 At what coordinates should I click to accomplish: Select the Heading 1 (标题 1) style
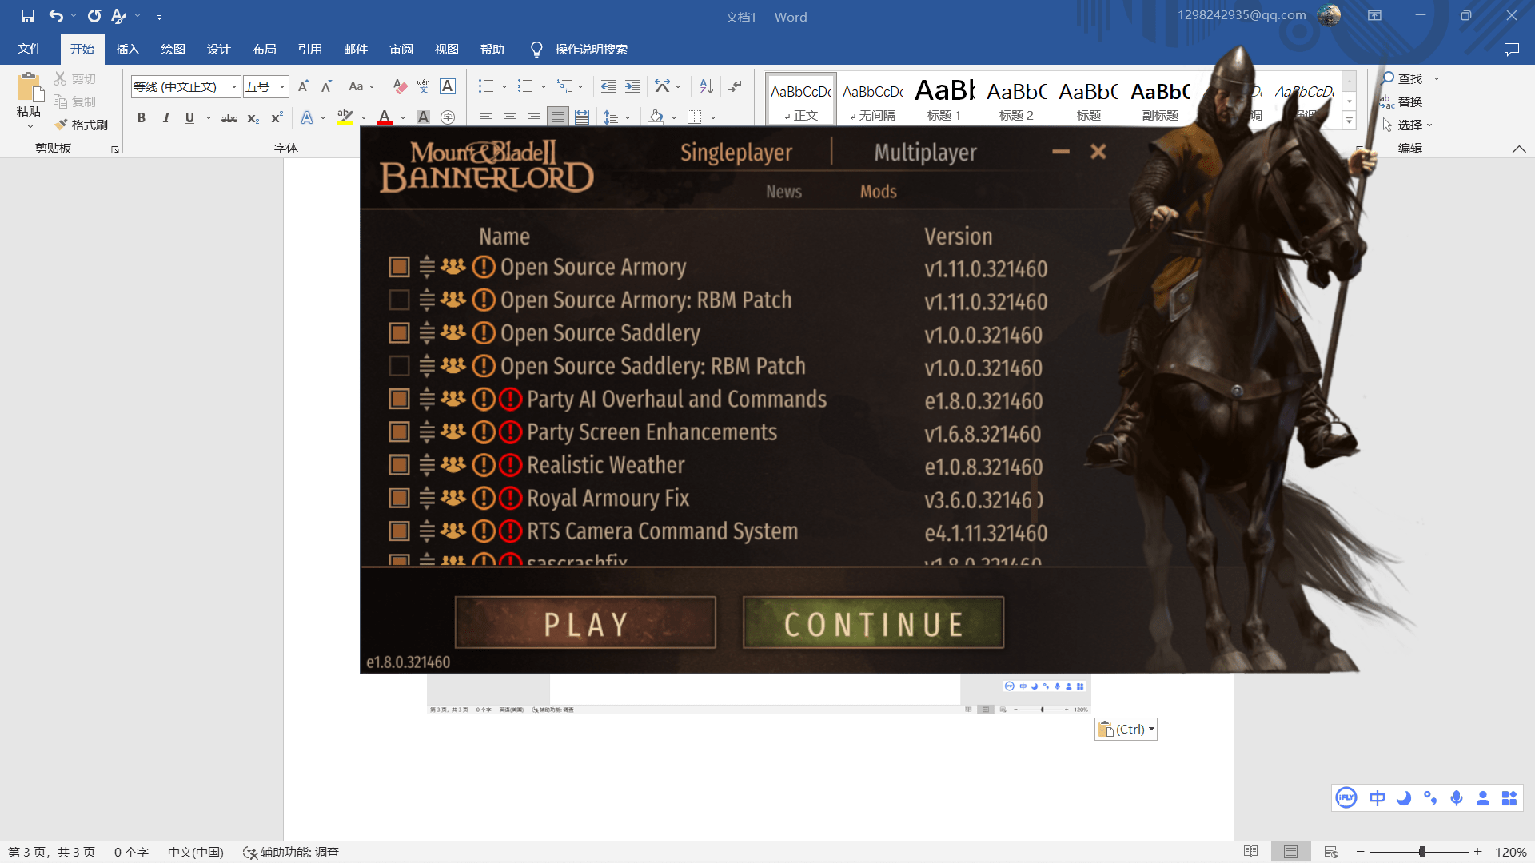pyautogui.click(x=944, y=99)
